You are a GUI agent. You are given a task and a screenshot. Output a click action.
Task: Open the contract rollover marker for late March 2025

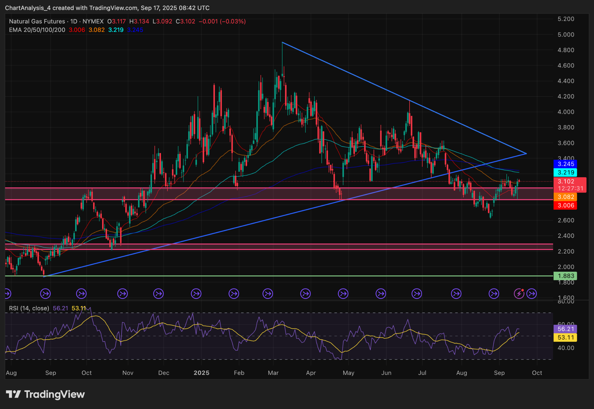pyautogui.click(x=305, y=294)
